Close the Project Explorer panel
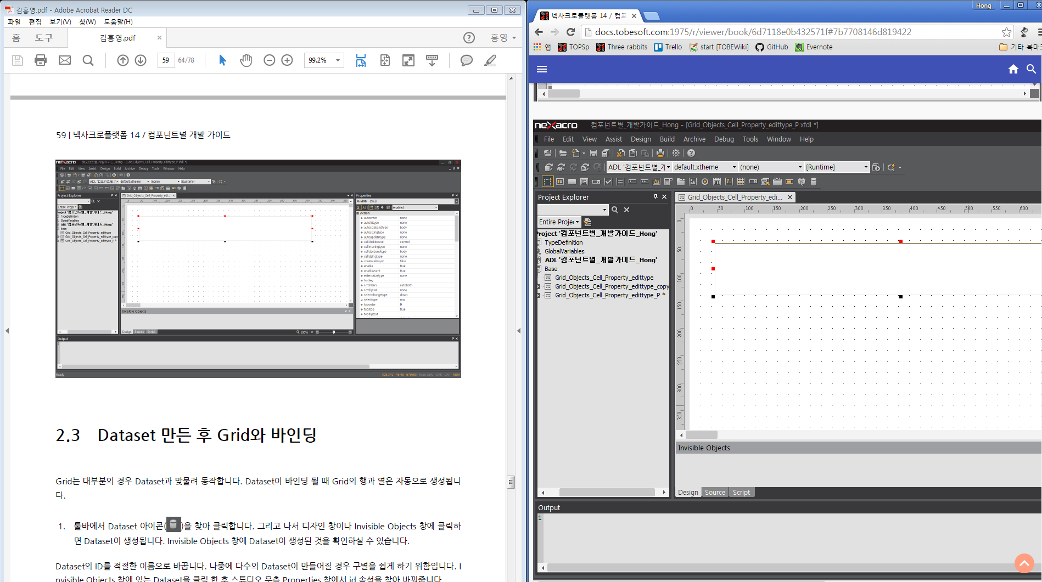Screen dimensions: 1042x582 [x=664, y=197]
